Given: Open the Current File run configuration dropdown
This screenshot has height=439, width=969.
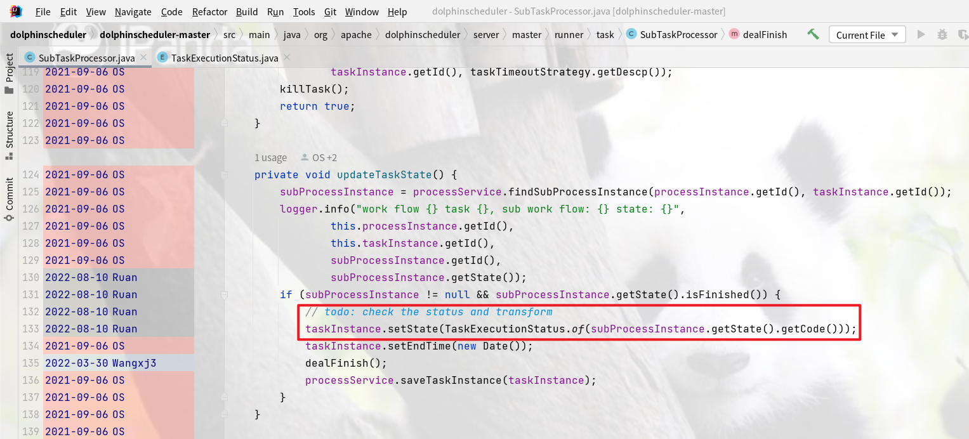Looking at the screenshot, I should 867,35.
